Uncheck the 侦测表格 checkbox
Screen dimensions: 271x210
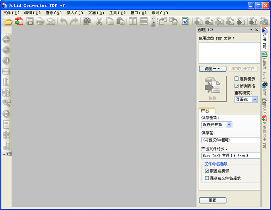pyautogui.click(x=237, y=86)
